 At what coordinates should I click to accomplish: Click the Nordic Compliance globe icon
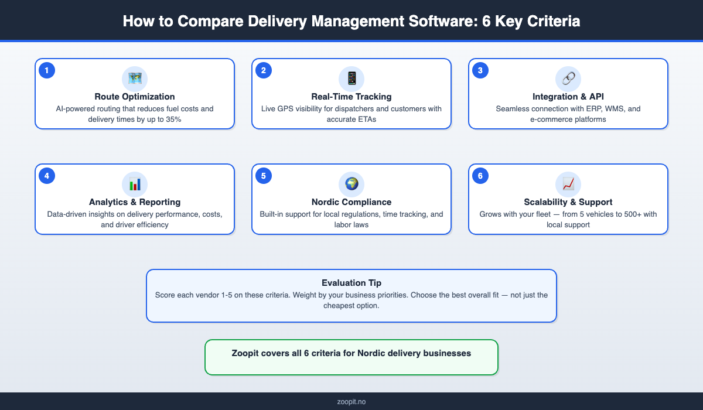(351, 184)
